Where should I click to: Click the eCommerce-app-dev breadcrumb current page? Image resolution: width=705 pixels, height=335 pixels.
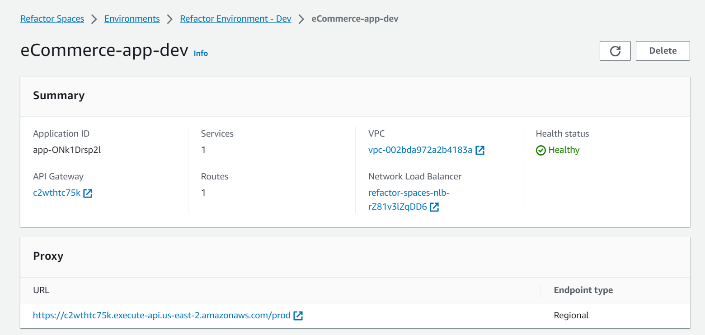[x=355, y=19]
